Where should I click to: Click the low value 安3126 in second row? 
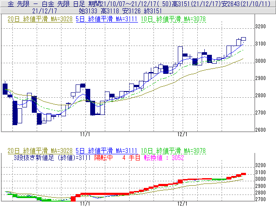[x=131, y=11]
